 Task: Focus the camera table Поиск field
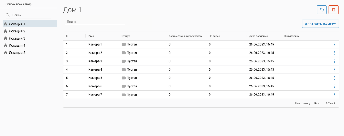point(95,22)
